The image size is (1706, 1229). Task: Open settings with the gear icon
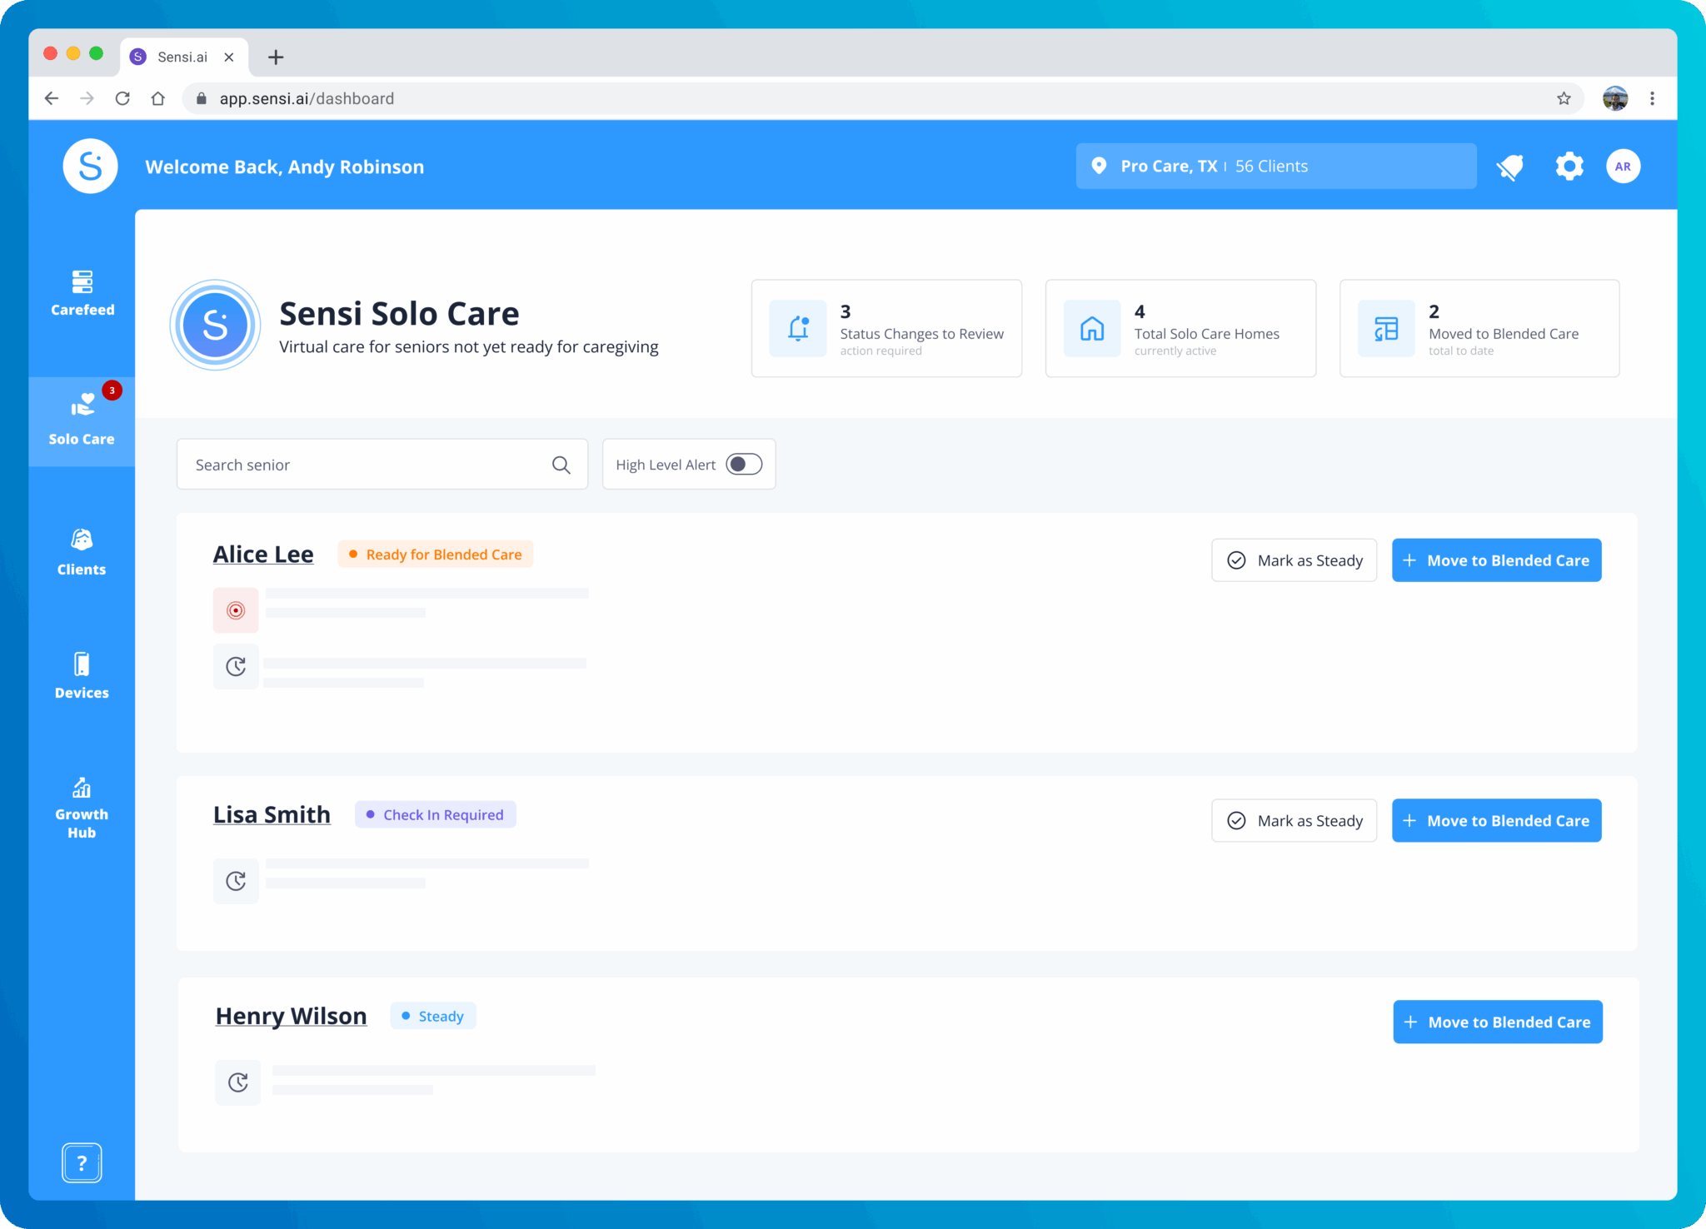pyautogui.click(x=1569, y=166)
